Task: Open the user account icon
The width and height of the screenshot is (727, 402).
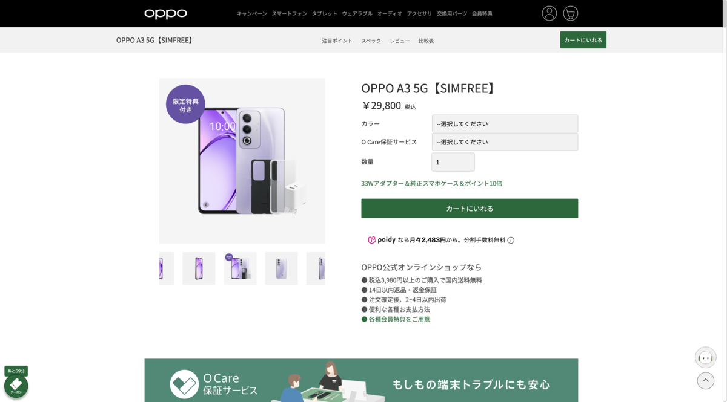Action: pos(549,13)
